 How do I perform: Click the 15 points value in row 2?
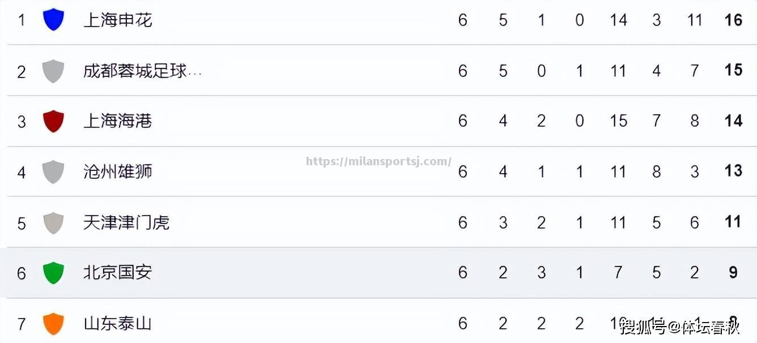click(733, 70)
